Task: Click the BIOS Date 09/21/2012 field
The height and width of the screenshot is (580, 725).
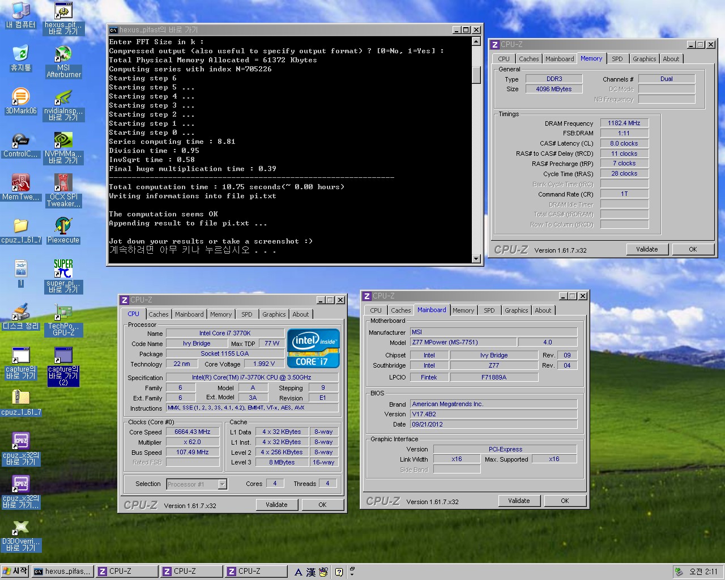Action: click(494, 424)
